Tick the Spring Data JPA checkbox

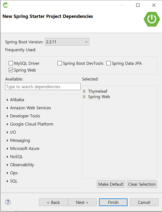108,63
